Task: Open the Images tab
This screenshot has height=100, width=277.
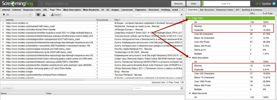Action: pyautogui.click(x=115, y=10)
